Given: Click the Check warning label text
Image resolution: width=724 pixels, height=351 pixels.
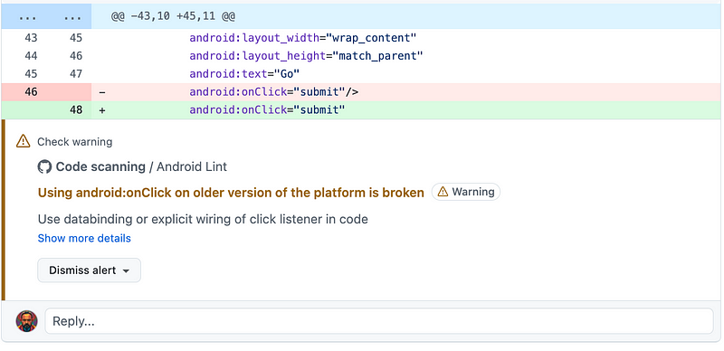Looking at the screenshot, I should (75, 142).
